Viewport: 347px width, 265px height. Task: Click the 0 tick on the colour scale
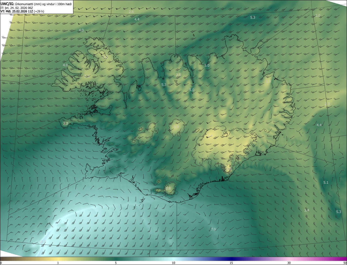click(x=1, y=263)
